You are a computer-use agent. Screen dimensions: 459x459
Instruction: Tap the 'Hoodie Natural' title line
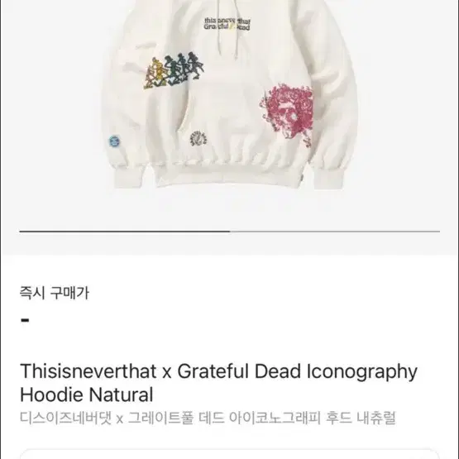pos(87,394)
